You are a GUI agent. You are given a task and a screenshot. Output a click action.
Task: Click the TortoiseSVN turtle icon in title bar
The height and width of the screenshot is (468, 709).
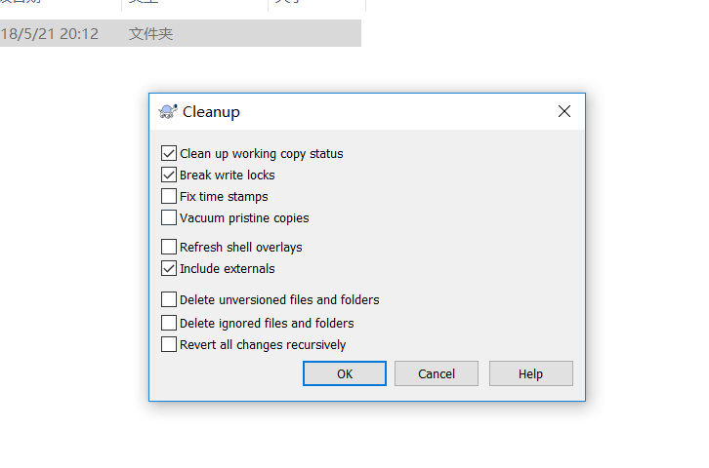[x=168, y=111]
